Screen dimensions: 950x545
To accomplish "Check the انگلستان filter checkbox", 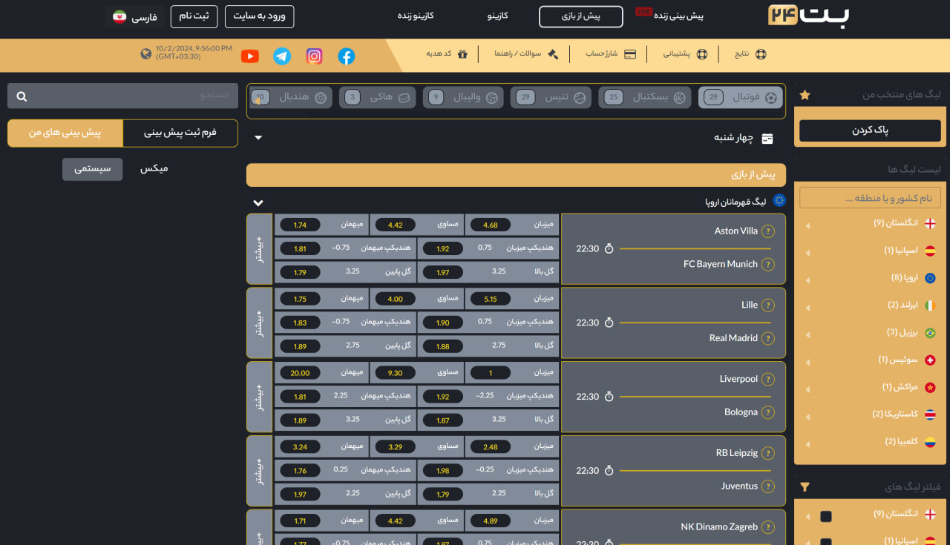I will pos(826,516).
